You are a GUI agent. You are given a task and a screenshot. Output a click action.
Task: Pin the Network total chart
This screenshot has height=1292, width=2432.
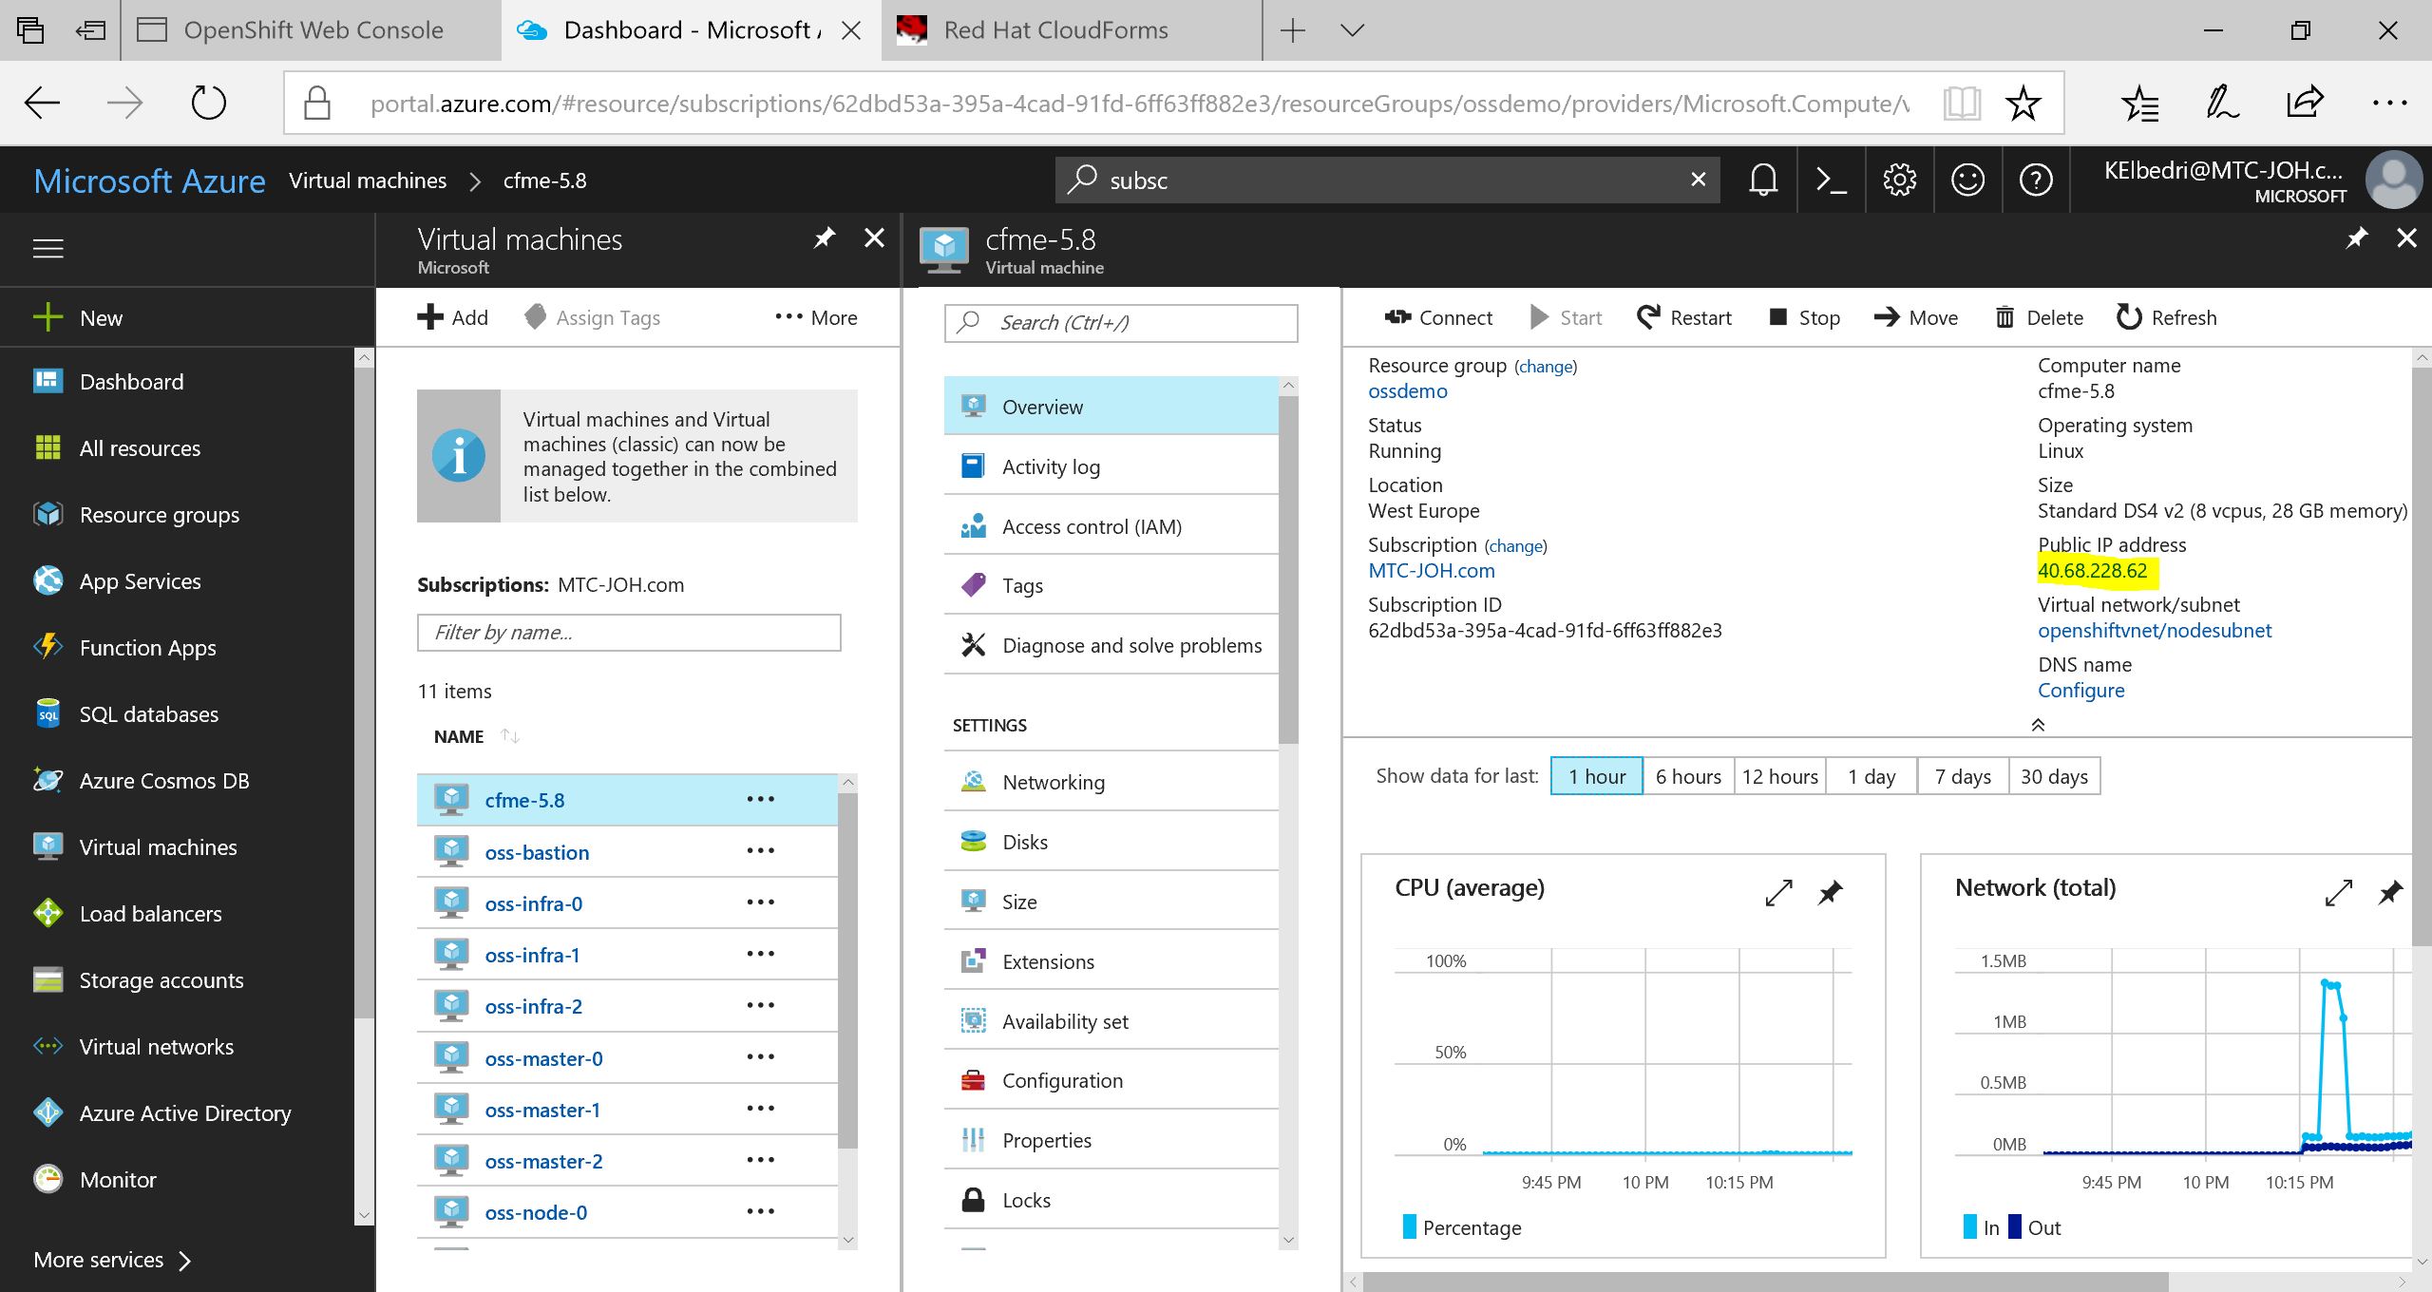(x=2390, y=892)
